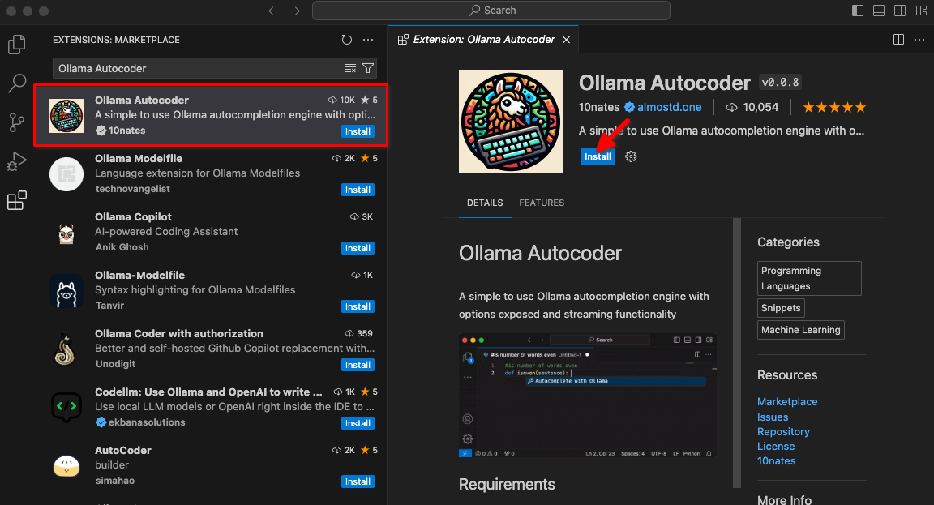Screen dimensions: 934x505
Task: Click the verified badge next to almostd.one
Action: click(x=630, y=107)
